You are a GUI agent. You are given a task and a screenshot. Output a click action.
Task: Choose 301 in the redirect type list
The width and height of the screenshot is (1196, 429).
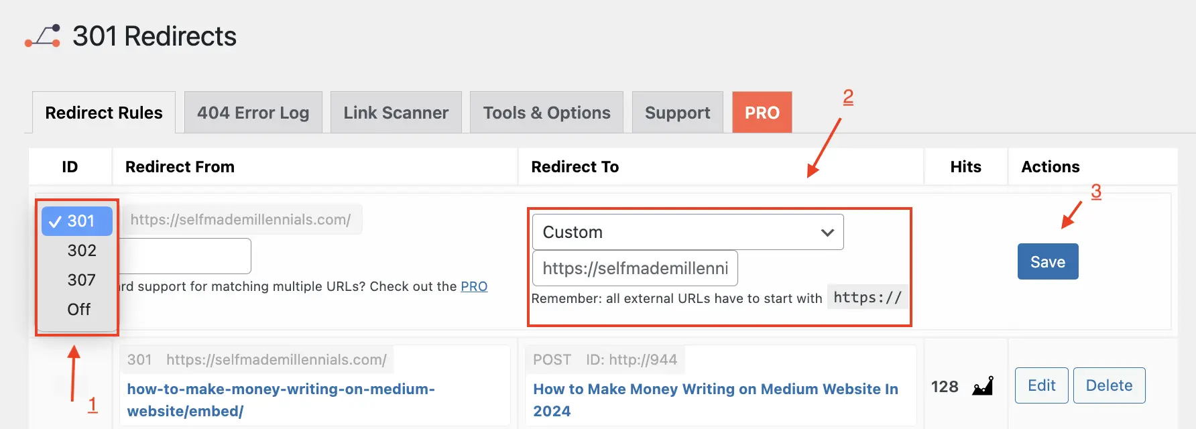(x=77, y=221)
